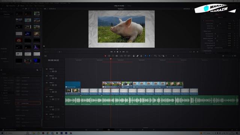
Task: Click the red playhead handle on ruler
Action: click(x=111, y=59)
